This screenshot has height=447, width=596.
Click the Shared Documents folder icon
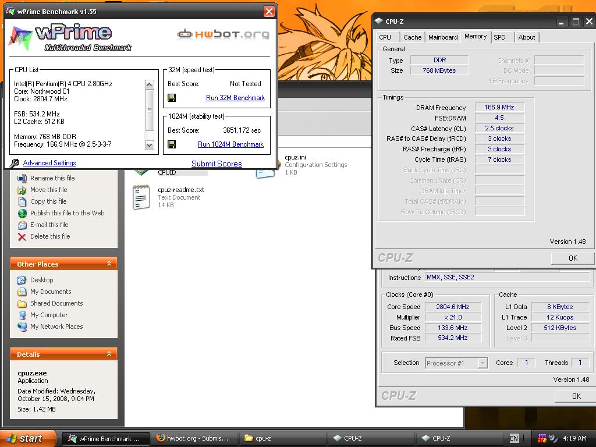pyautogui.click(x=22, y=304)
